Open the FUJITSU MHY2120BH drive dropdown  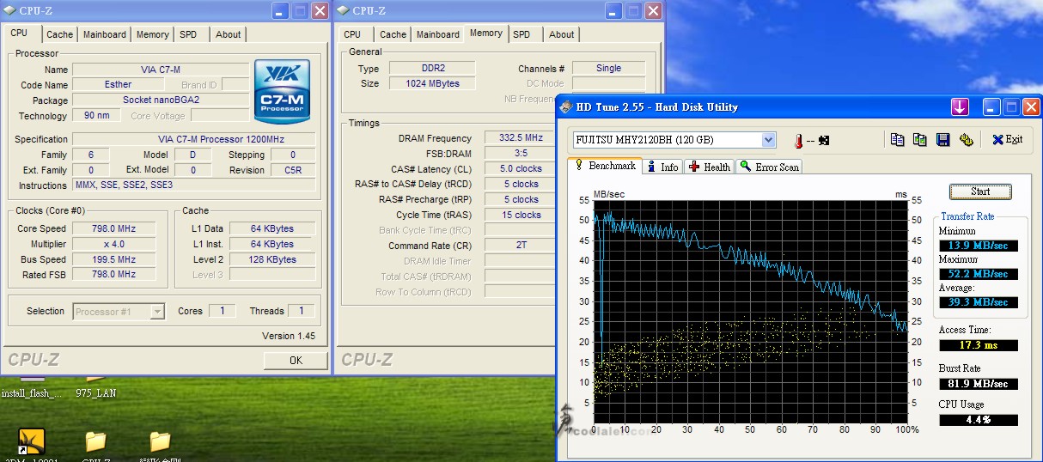[768, 140]
